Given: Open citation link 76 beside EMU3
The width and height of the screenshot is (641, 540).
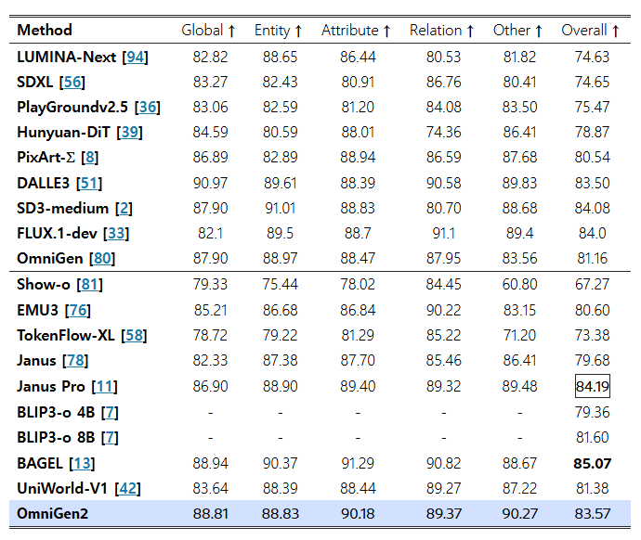Looking at the screenshot, I should click(78, 310).
